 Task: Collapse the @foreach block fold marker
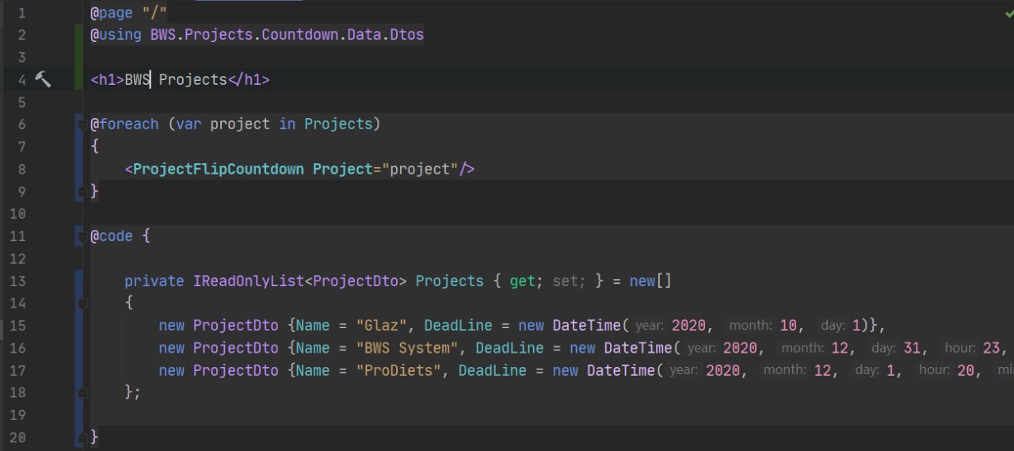pos(82,124)
